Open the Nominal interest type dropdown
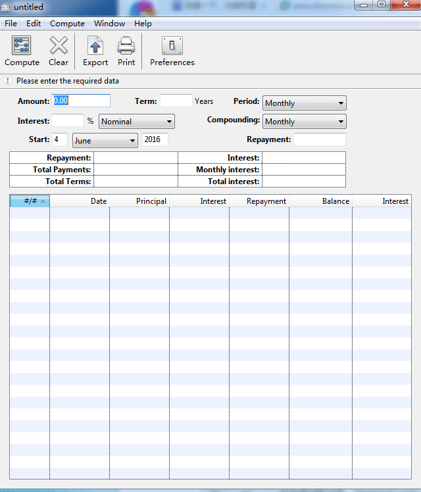Viewport: 421px width, 492px height. 136,122
